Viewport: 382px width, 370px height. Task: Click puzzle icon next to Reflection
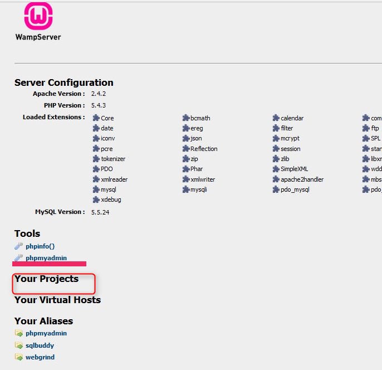(x=186, y=148)
